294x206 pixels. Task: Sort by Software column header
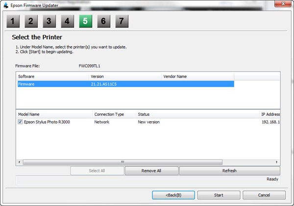[x=52, y=77]
